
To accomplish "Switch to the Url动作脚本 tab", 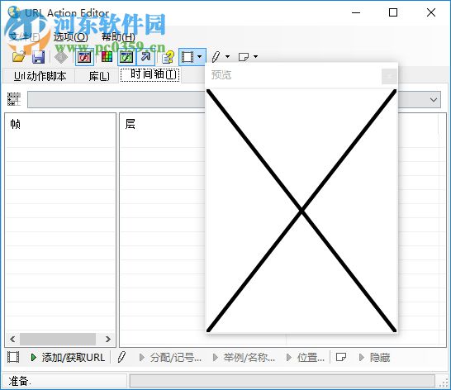I will pyautogui.click(x=40, y=76).
